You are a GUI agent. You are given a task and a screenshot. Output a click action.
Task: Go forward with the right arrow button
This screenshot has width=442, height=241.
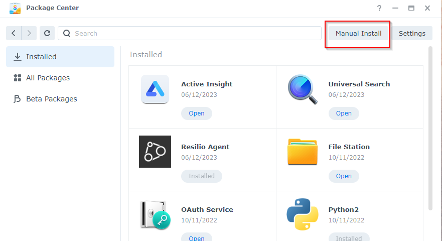click(29, 33)
